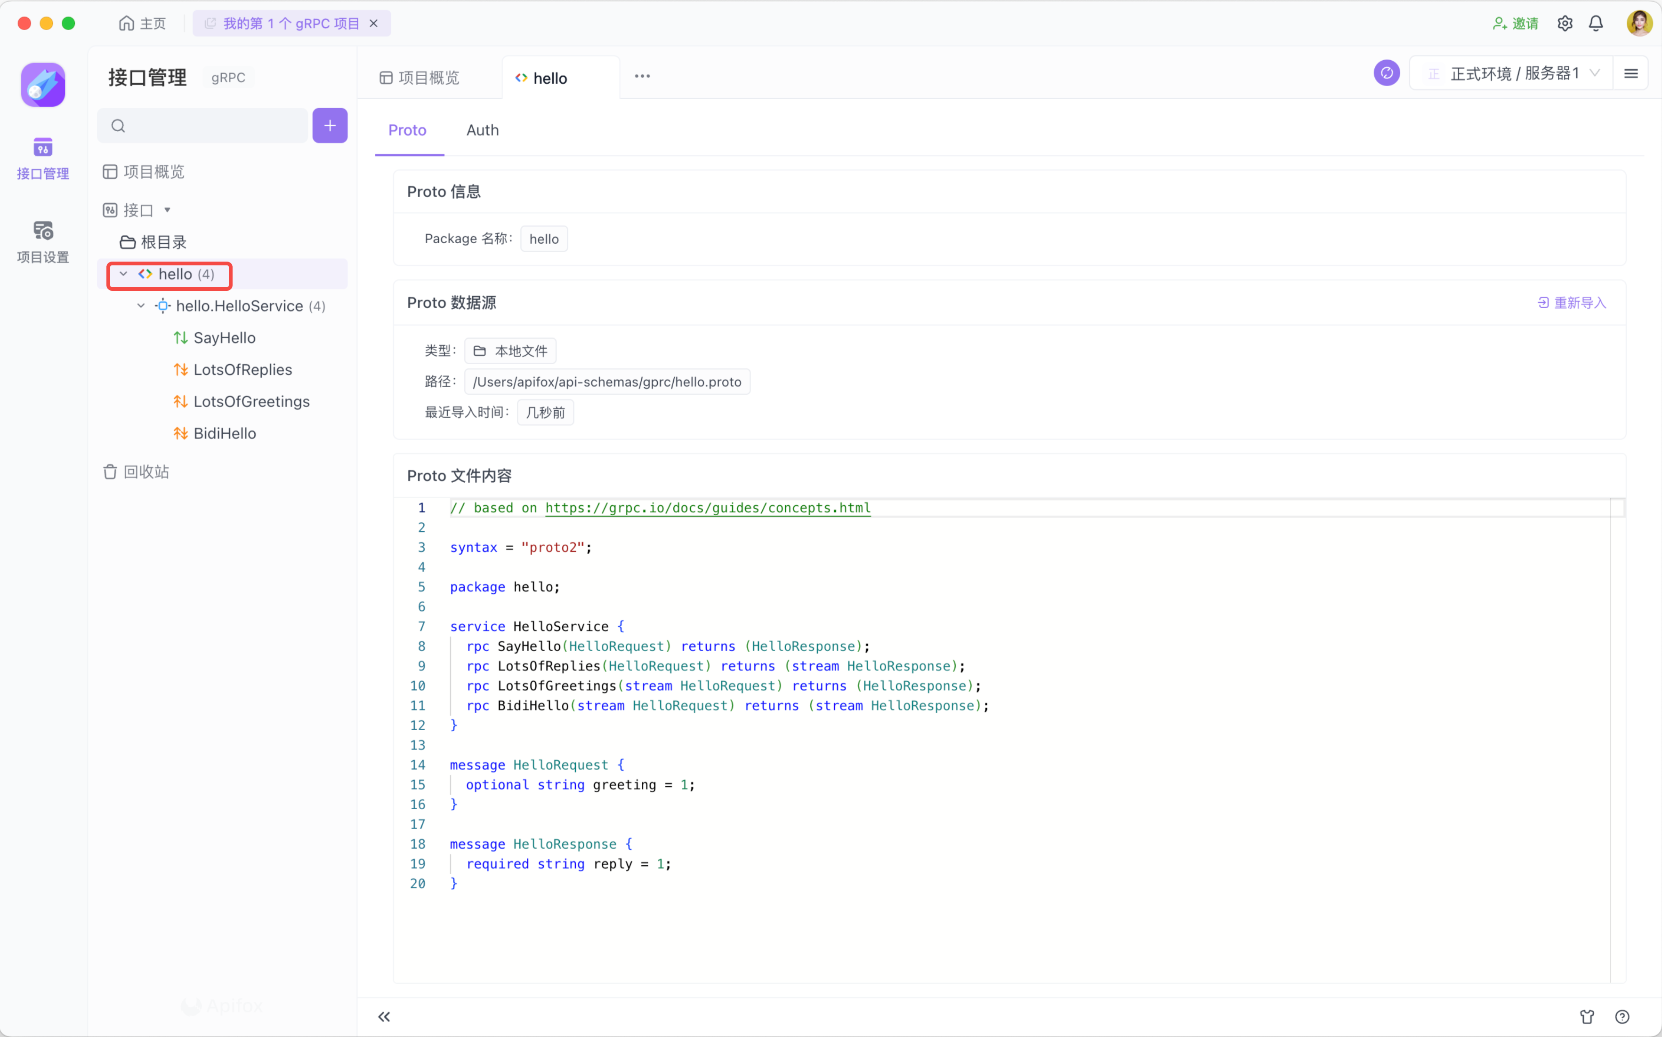Open the 正式环境 / 服务器1 environment dropdown

(x=1513, y=73)
